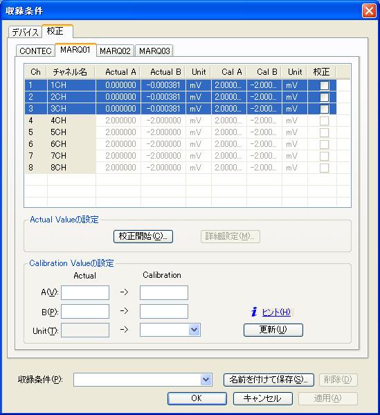Open the Calibration Unit dropdown
380x415 pixels.
point(194,330)
